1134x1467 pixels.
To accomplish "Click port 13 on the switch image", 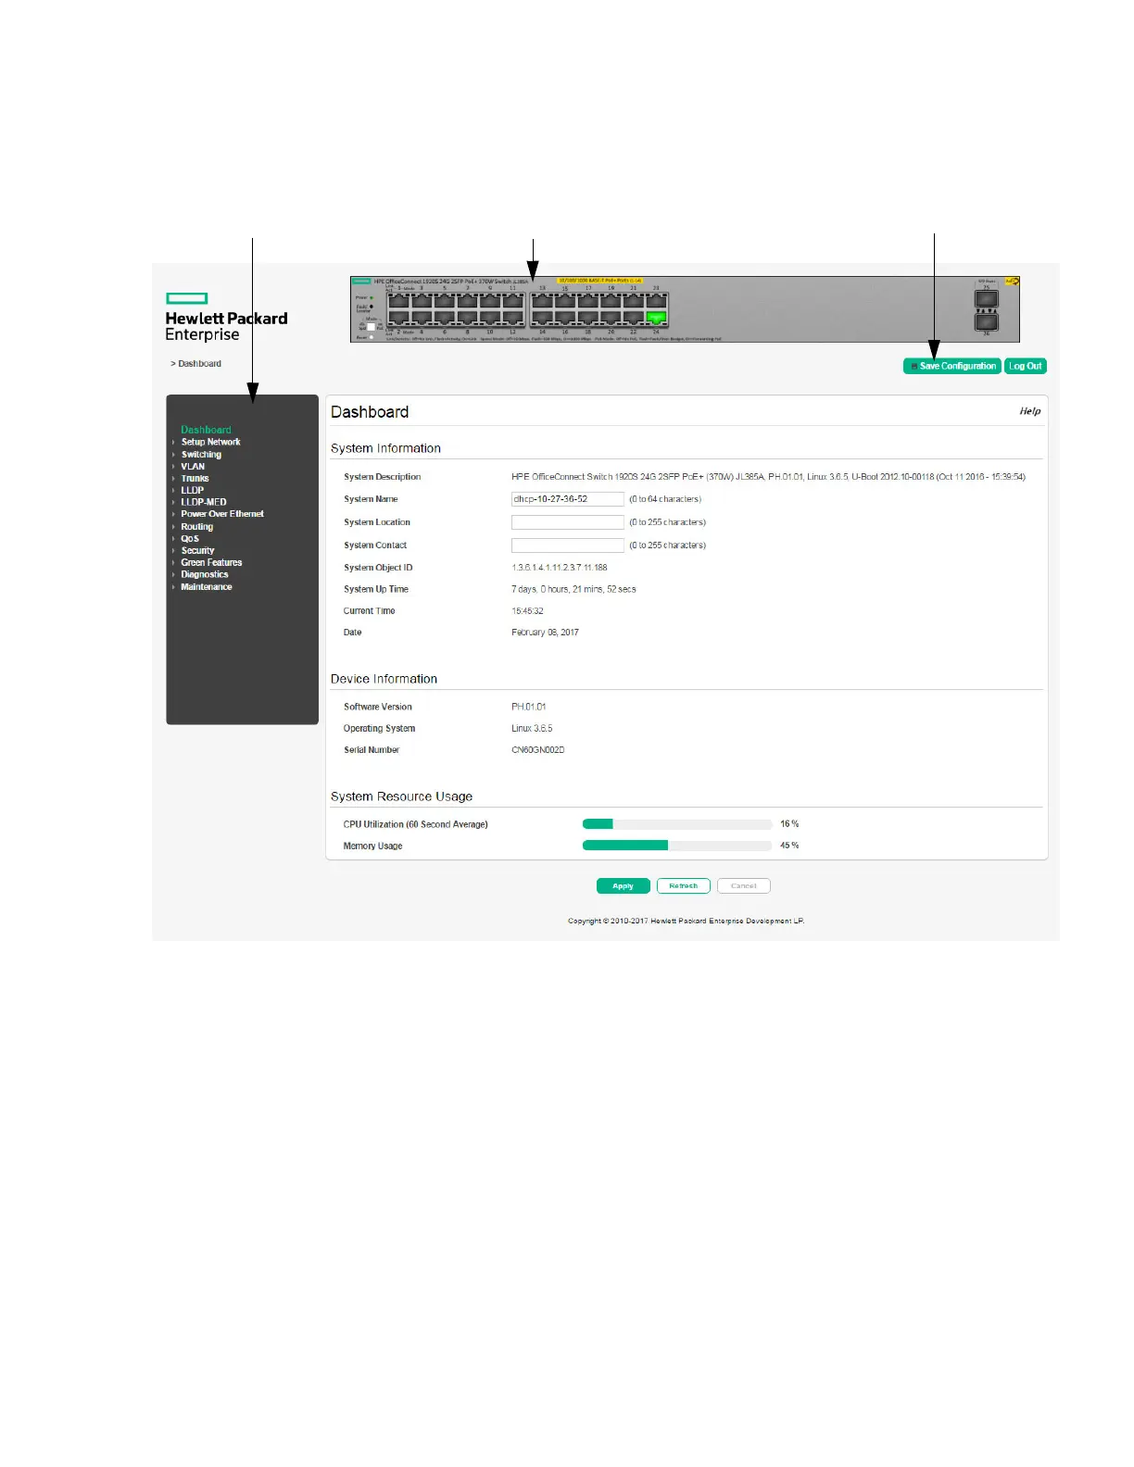I will [x=543, y=302].
